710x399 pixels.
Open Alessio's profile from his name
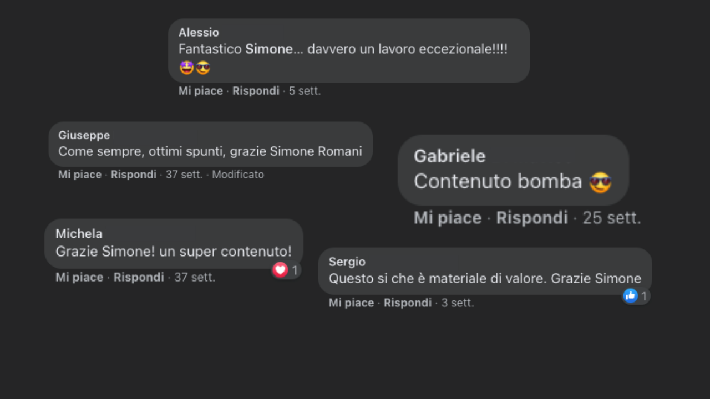[199, 33]
